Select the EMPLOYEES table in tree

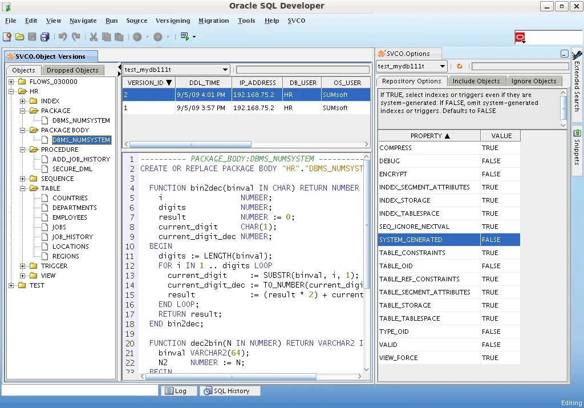click(70, 217)
